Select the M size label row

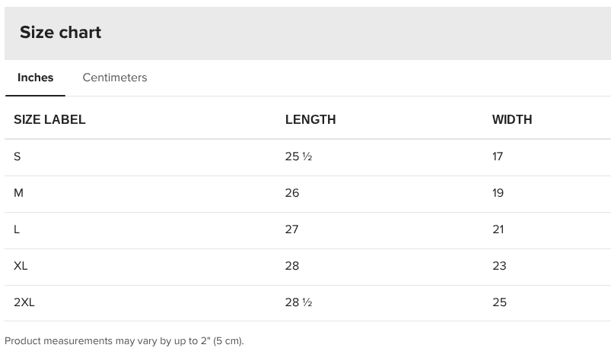pos(18,193)
